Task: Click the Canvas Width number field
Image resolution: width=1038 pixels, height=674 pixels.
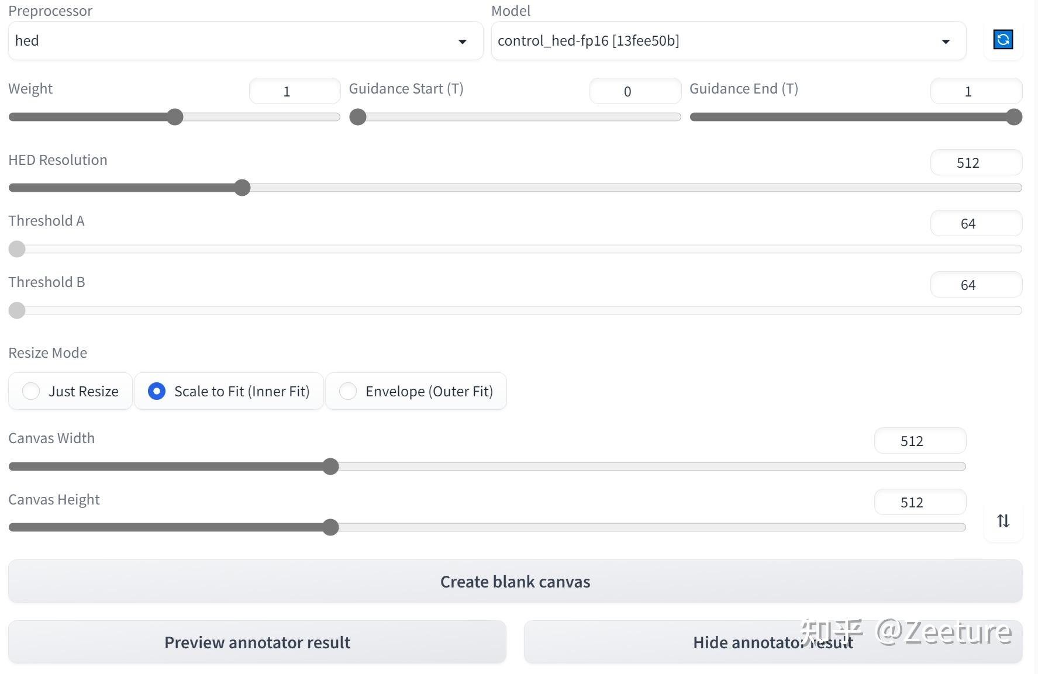Action: tap(919, 441)
